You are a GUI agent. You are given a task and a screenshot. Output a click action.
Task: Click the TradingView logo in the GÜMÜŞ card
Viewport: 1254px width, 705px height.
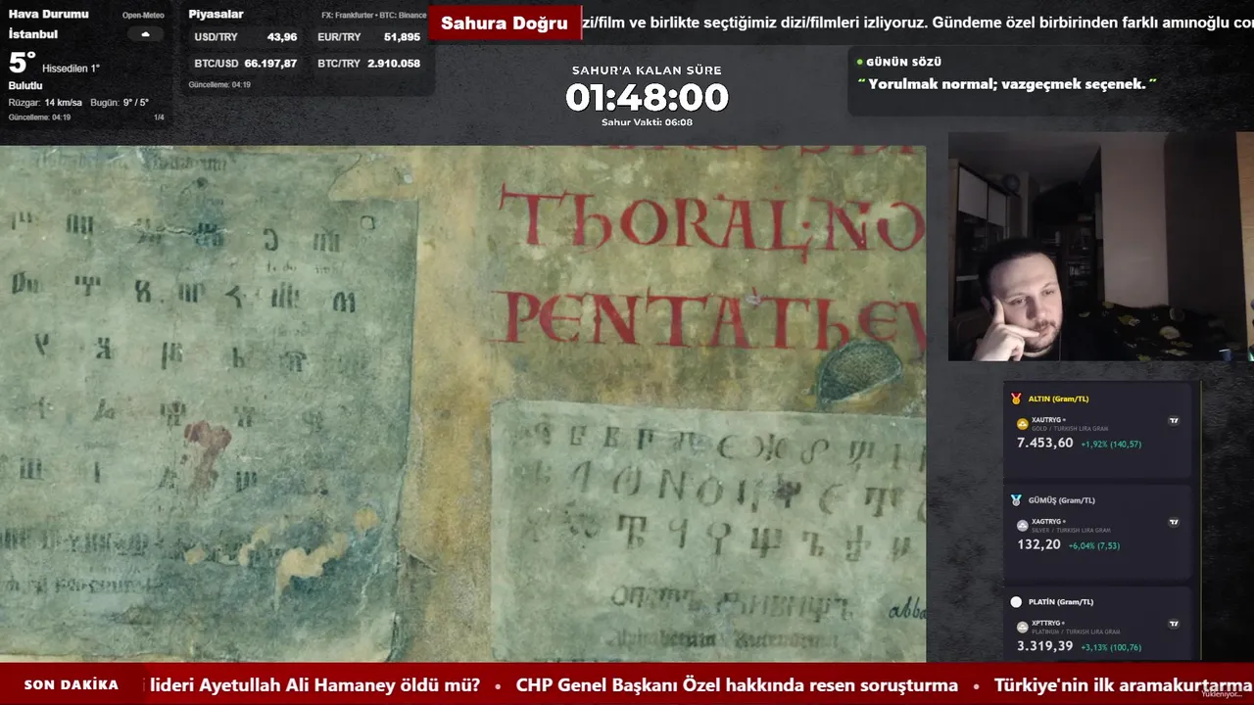[x=1174, y=522]
